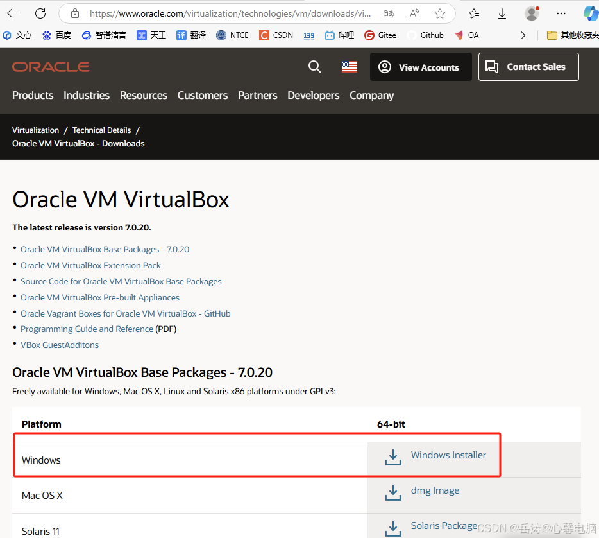Open the browser profile avatar
This screenshot has width=599, height=538.
click(532, 13)
